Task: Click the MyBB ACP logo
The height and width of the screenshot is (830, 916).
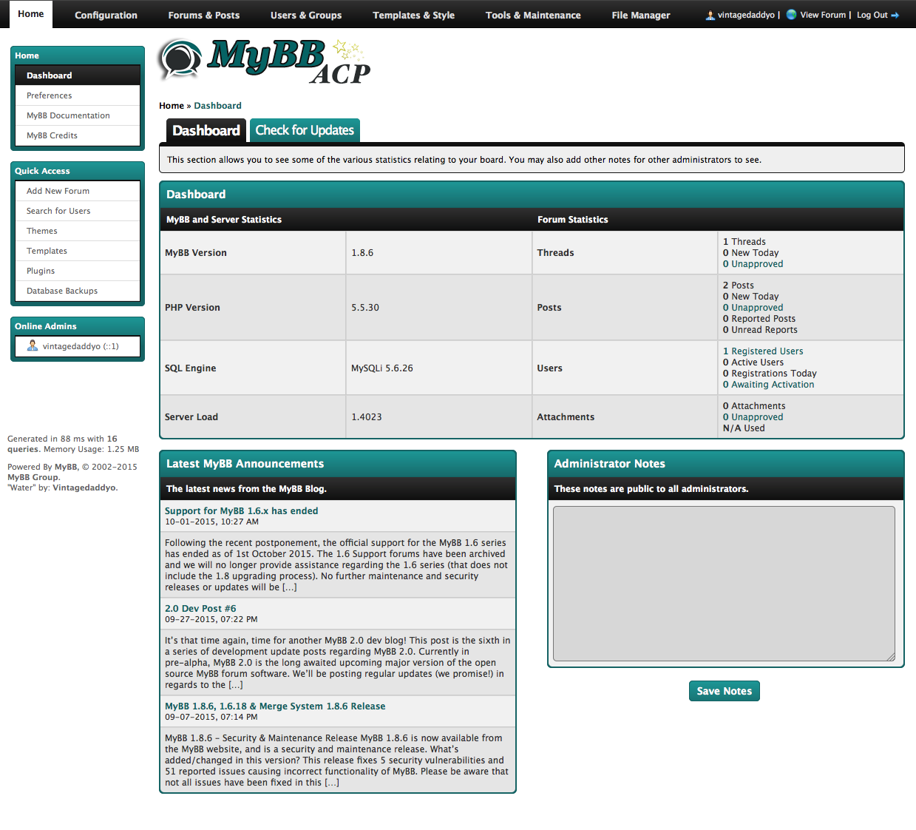Action: (x=265, y=61)
